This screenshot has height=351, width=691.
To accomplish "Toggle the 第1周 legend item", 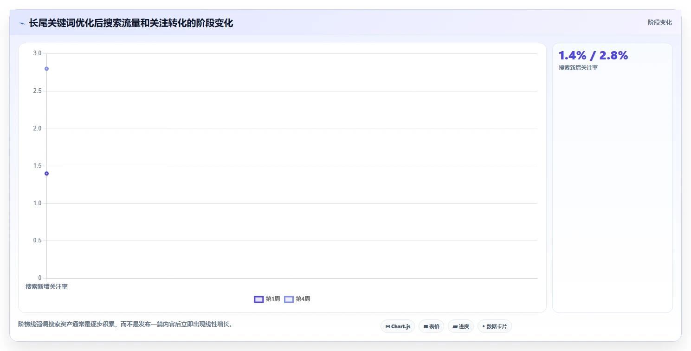I will coord(267,299).
